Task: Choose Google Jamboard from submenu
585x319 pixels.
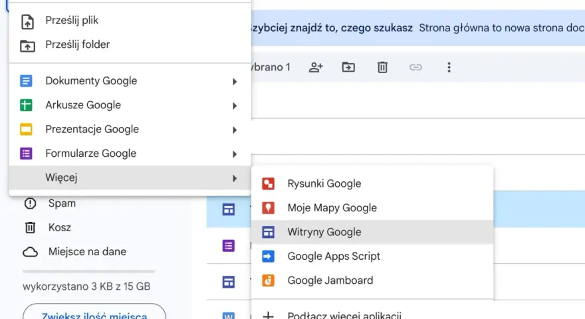Action: (x=372, y=280)
